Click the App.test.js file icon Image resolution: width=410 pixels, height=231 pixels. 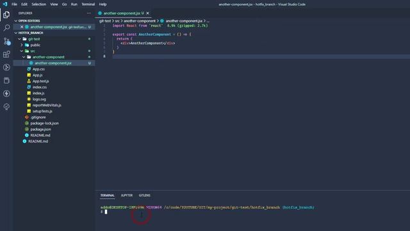[29, 81]
